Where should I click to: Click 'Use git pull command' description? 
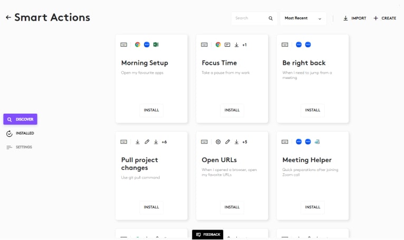coord(140,177)
